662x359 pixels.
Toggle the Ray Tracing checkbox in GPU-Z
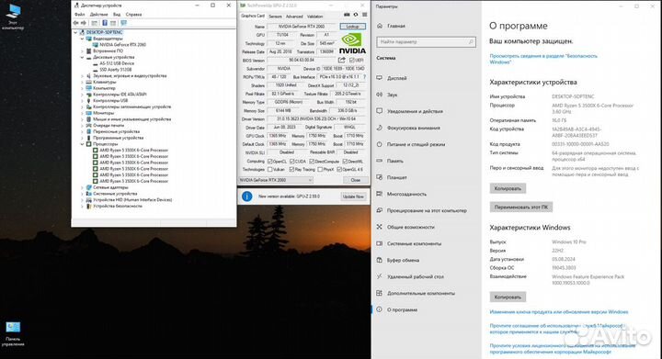(x=291, y=169)
